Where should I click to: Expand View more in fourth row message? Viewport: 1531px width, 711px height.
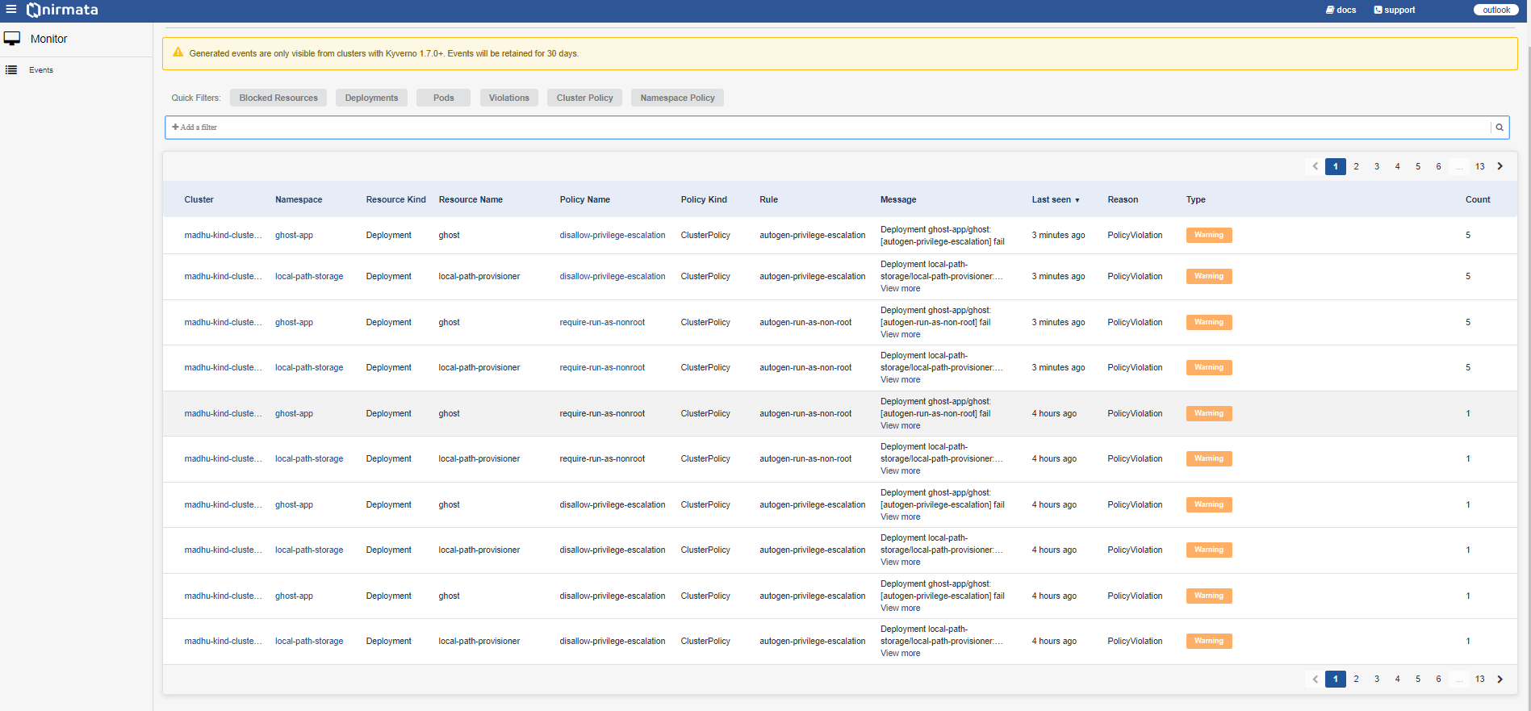[900, 380]
